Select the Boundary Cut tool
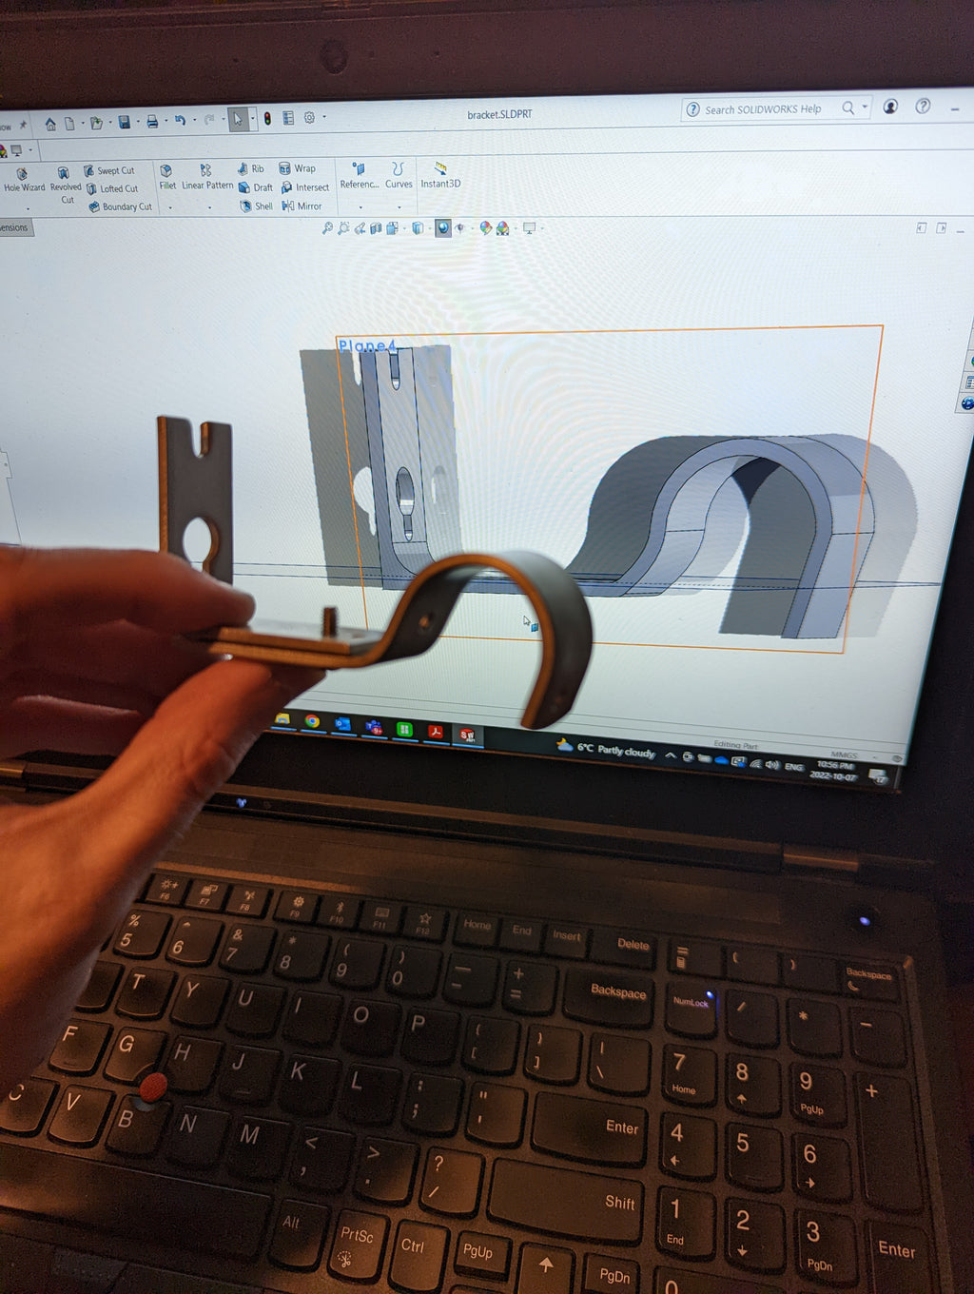The image size is (974, 1294). click(121, 206)
